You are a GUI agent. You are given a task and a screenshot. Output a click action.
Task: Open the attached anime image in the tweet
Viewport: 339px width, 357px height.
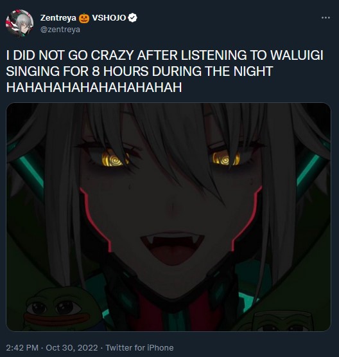(x=168, y=217)
